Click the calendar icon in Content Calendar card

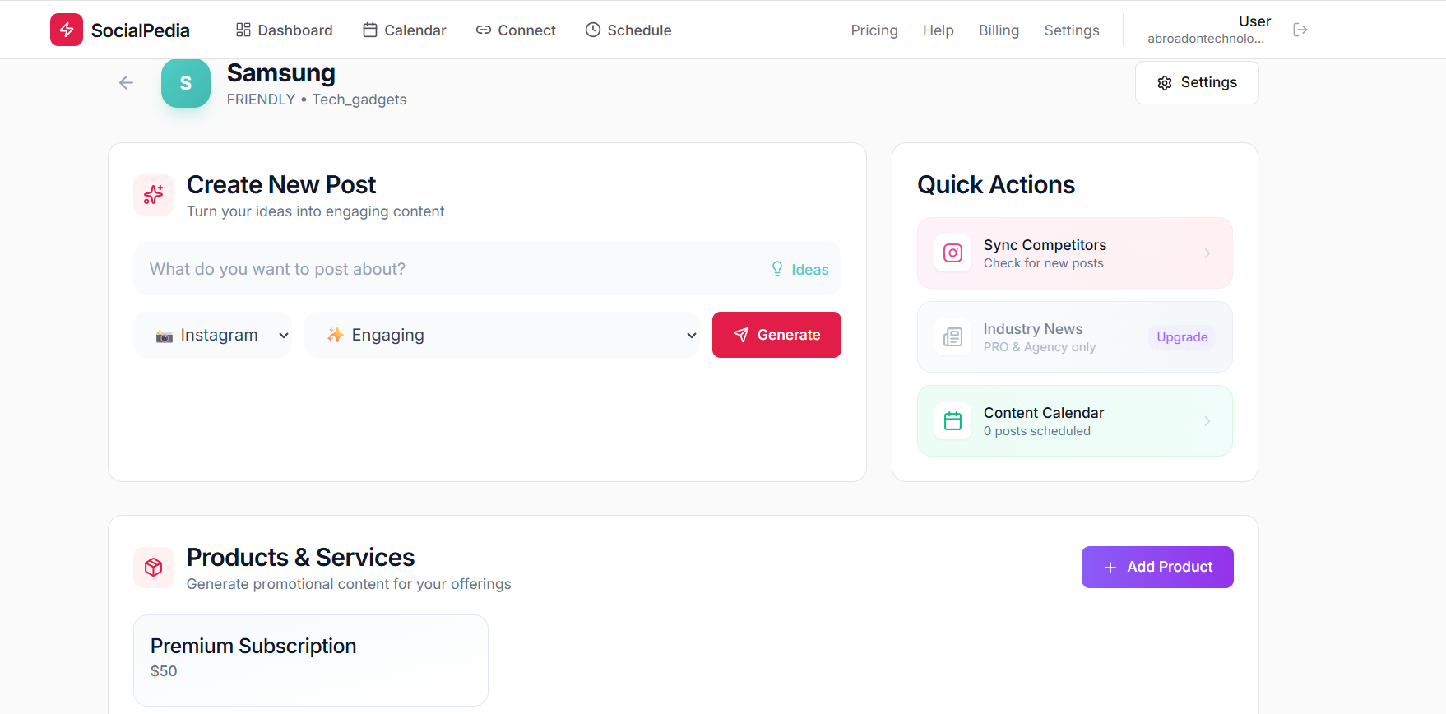pyautogui.click(x=952, y=421)
